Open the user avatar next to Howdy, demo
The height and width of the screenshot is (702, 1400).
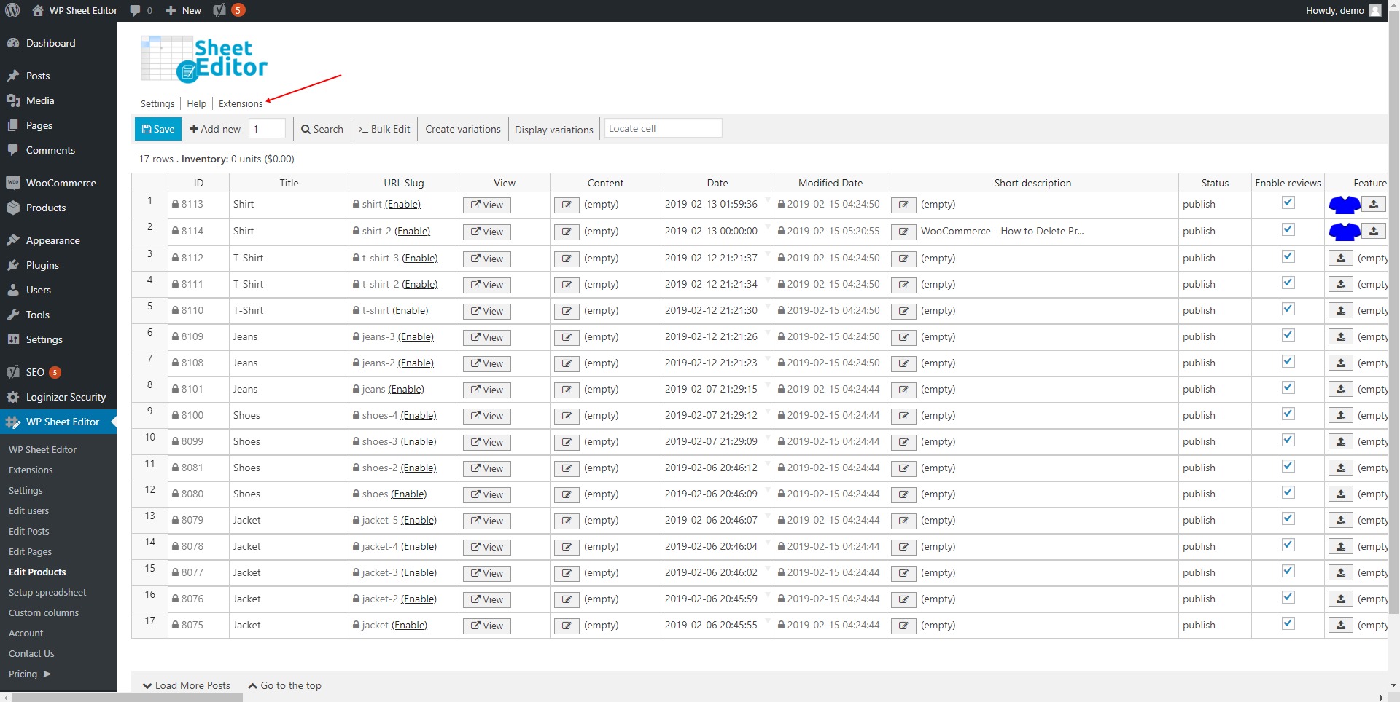(1375, 10)
